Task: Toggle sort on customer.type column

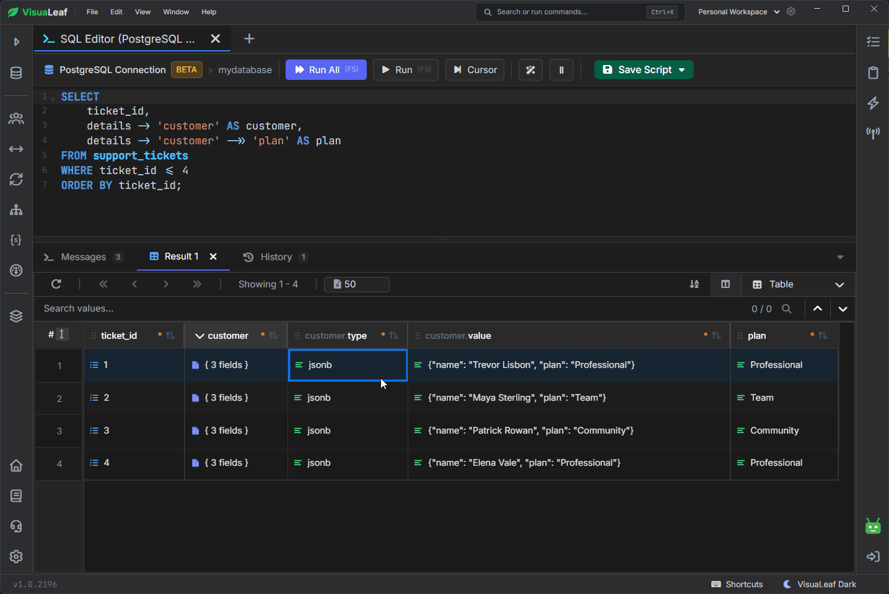Action: [393, 336]
